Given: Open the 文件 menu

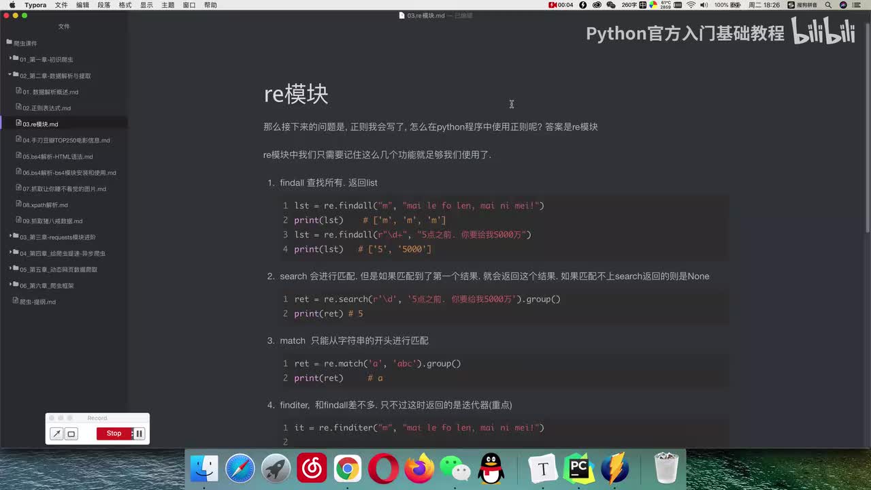Looking at the screenshot, I should [x=61, y=5].
